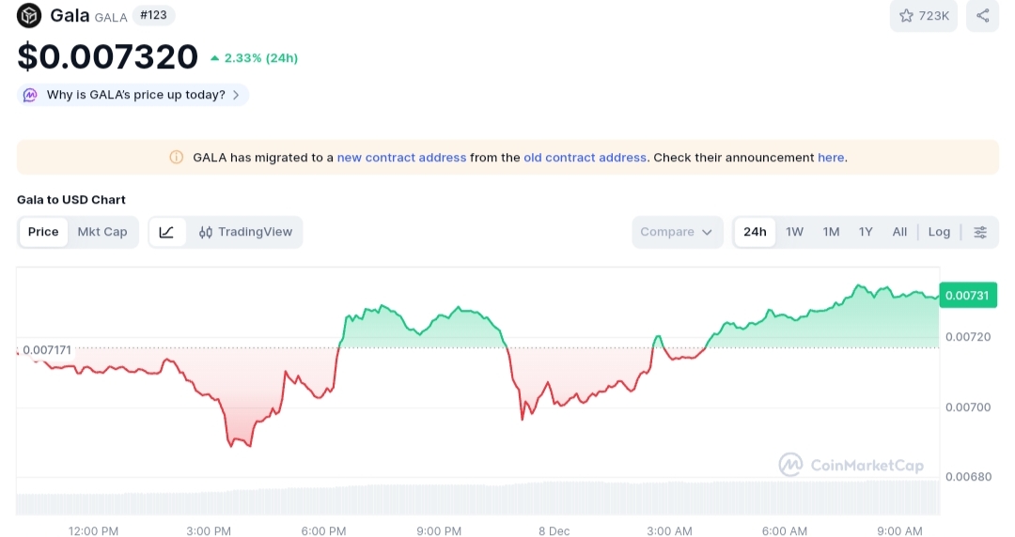Image resolution: width=1015 pixels, height=537 pixels.
Task: Click the 3:00 PM time axis label
Action: tap(209, 530)
